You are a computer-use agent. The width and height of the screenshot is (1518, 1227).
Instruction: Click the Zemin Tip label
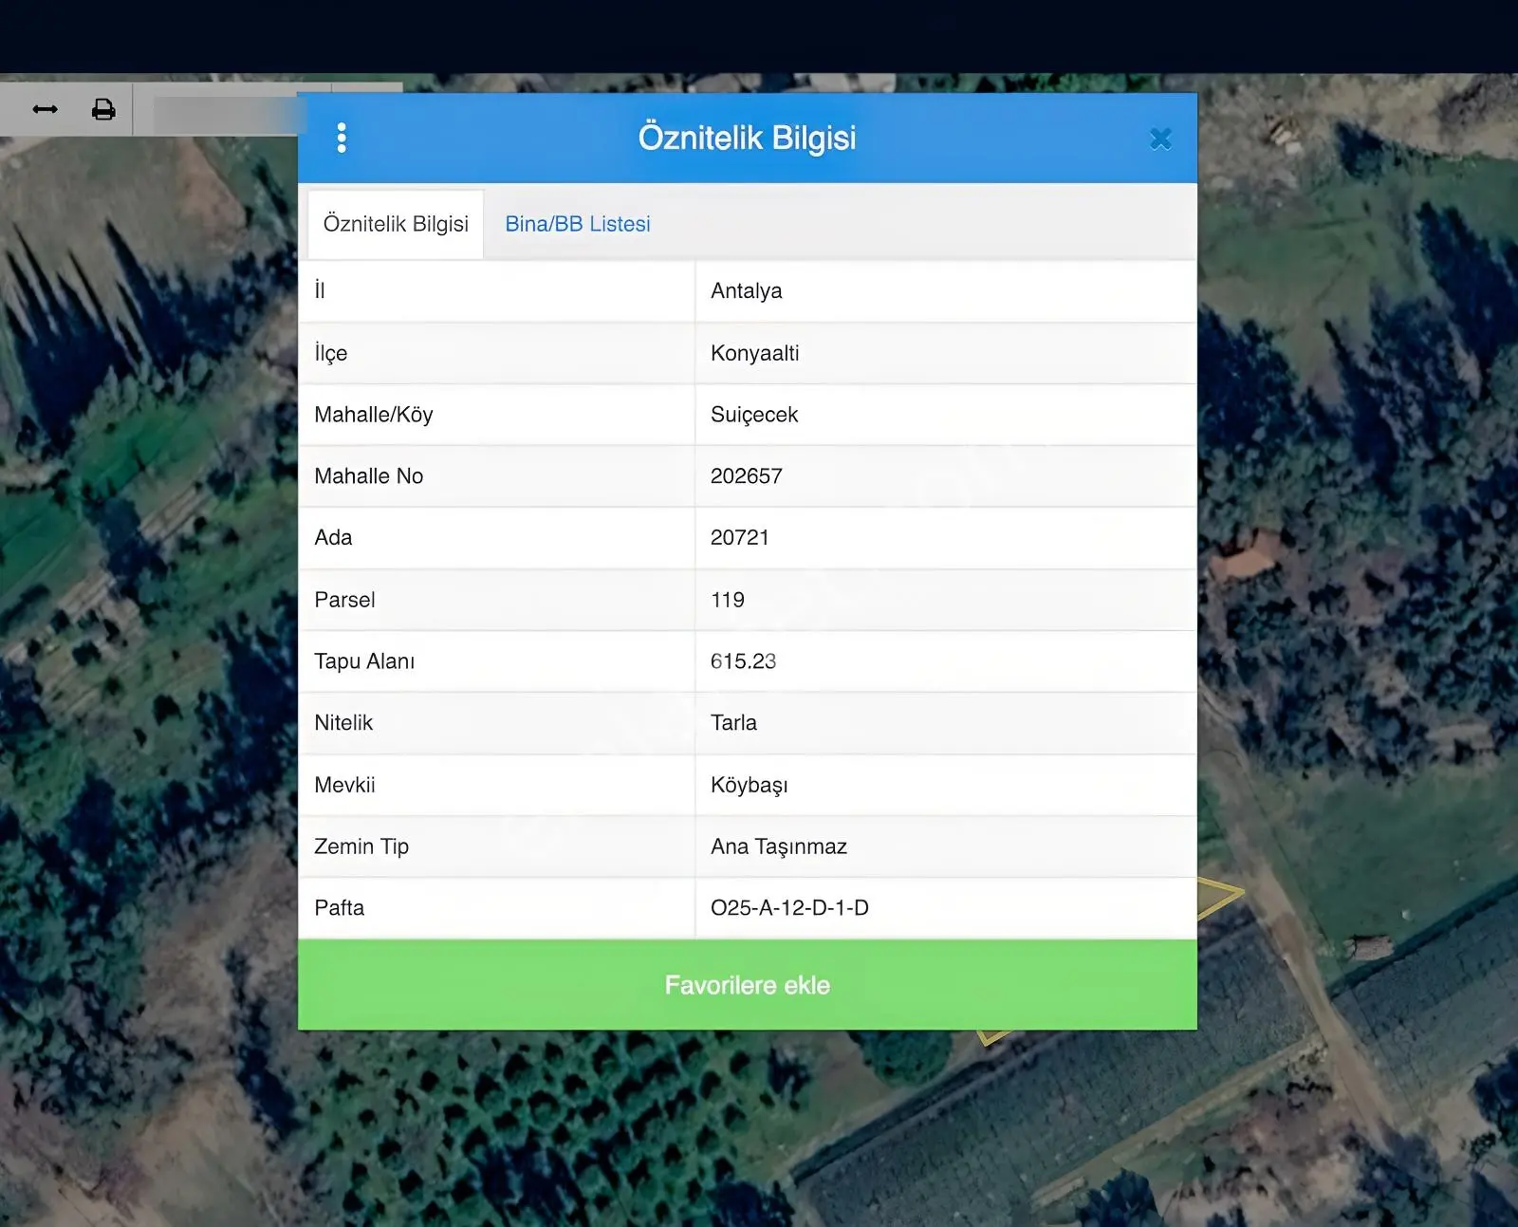(x=361, y=846)
